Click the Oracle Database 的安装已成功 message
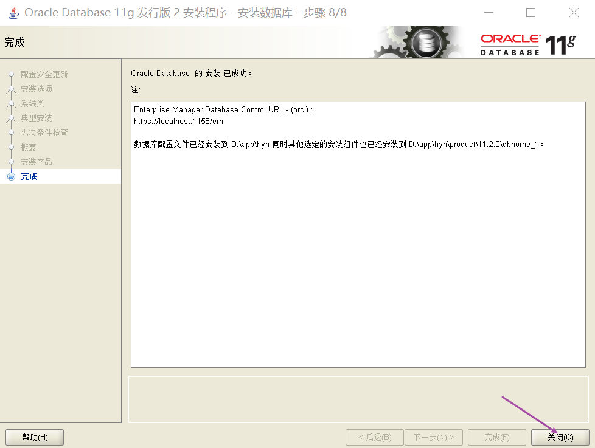Image resolution: width=595 pixels, height=448 pixels. pos(191,73)
